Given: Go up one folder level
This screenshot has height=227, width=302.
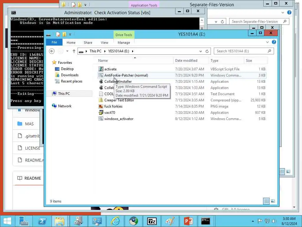Looking at the screenshot, I should tap(74, 51).
